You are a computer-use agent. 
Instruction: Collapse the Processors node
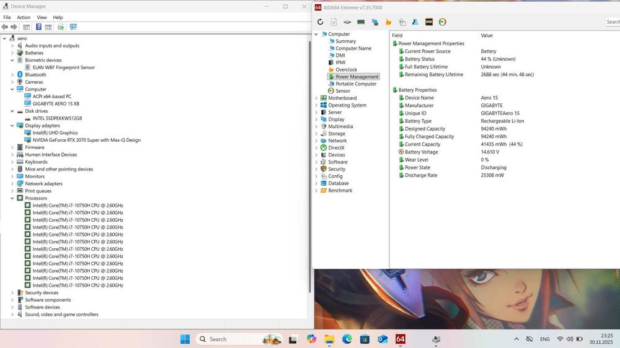(12, 198)
